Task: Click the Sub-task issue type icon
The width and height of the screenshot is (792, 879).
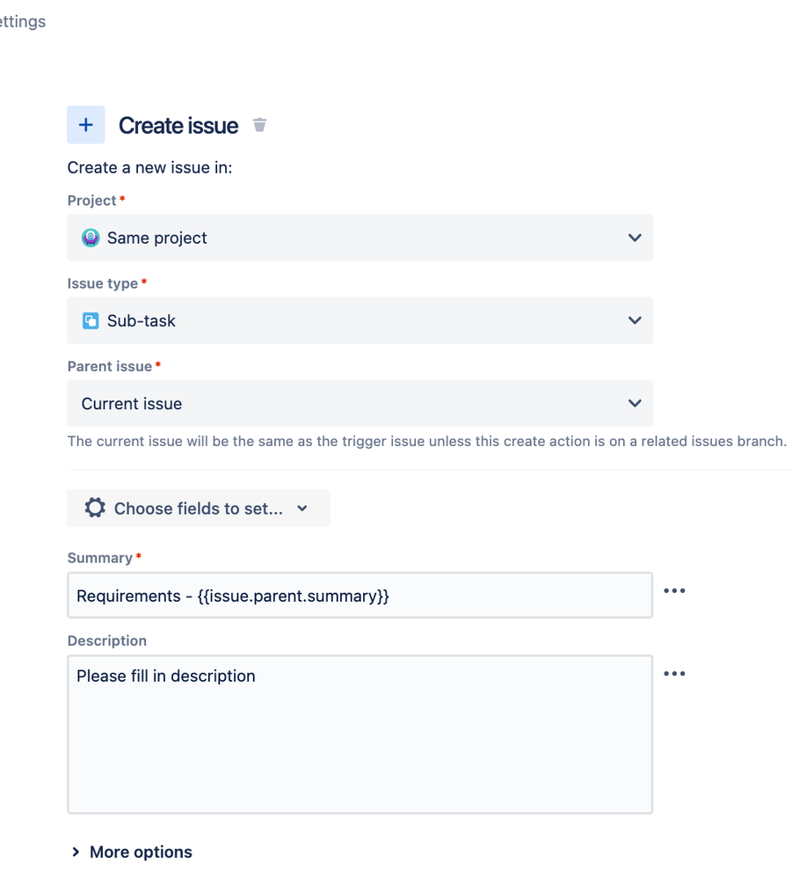Action: [x=91, y=320]
